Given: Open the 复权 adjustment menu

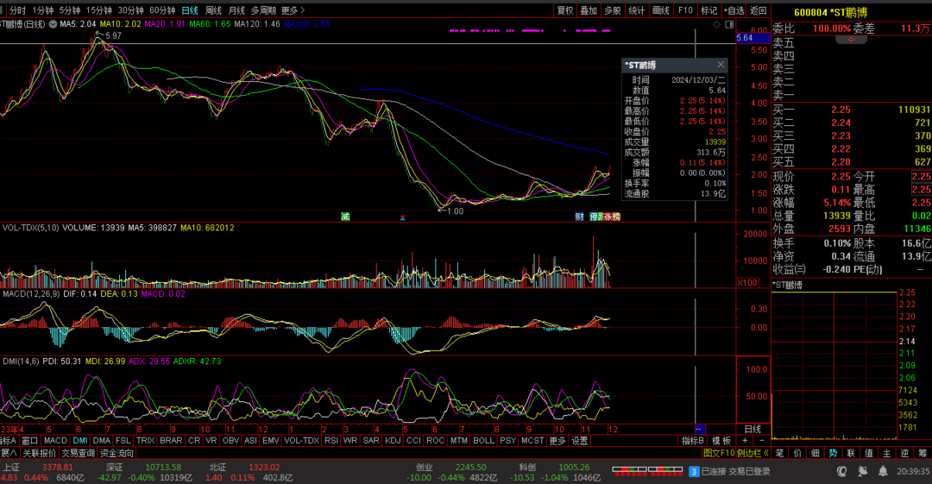Looking at the screenshot, I should [x=564, y=10].
